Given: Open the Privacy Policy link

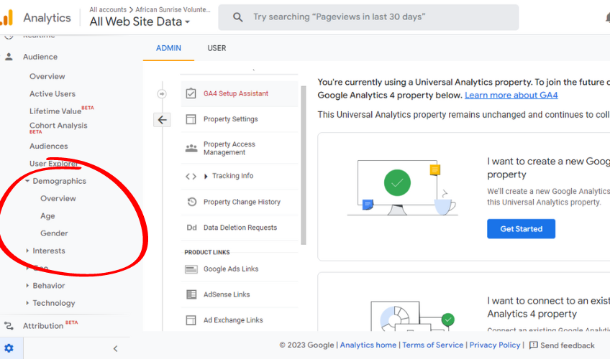Looking at the screenshot, I should tap(494, 345).
